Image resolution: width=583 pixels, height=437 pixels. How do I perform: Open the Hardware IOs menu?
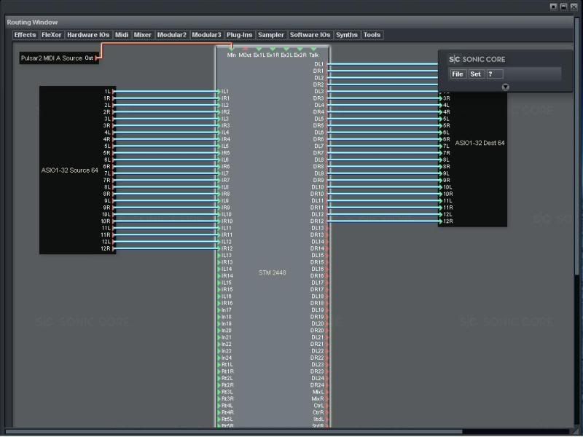[88, 35]
